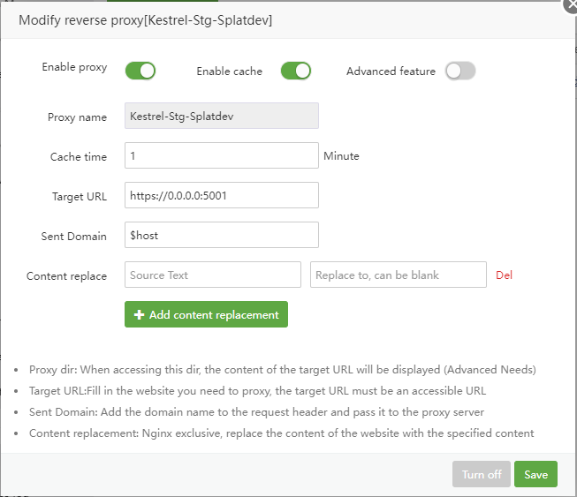The image size is (577, 497).
Task: Focus the Cache time input box
Action: (x=221, y=155)
